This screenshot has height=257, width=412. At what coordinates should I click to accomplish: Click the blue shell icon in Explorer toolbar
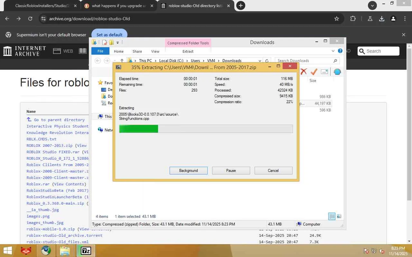point(337,72)
